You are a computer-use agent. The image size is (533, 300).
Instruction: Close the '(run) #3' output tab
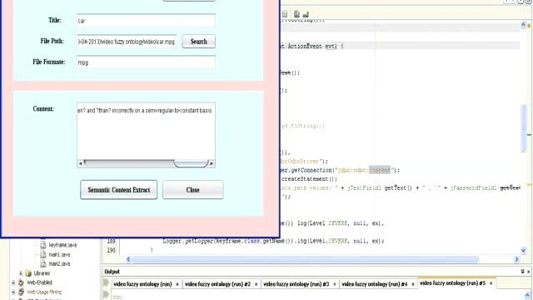click(335, 284)
